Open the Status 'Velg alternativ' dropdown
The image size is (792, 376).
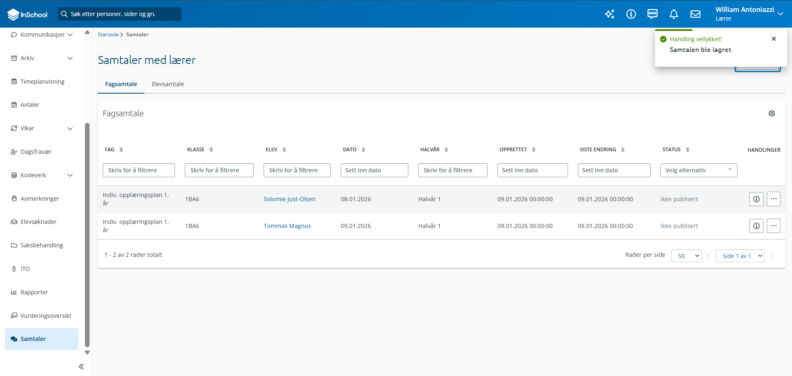[699, 170]
